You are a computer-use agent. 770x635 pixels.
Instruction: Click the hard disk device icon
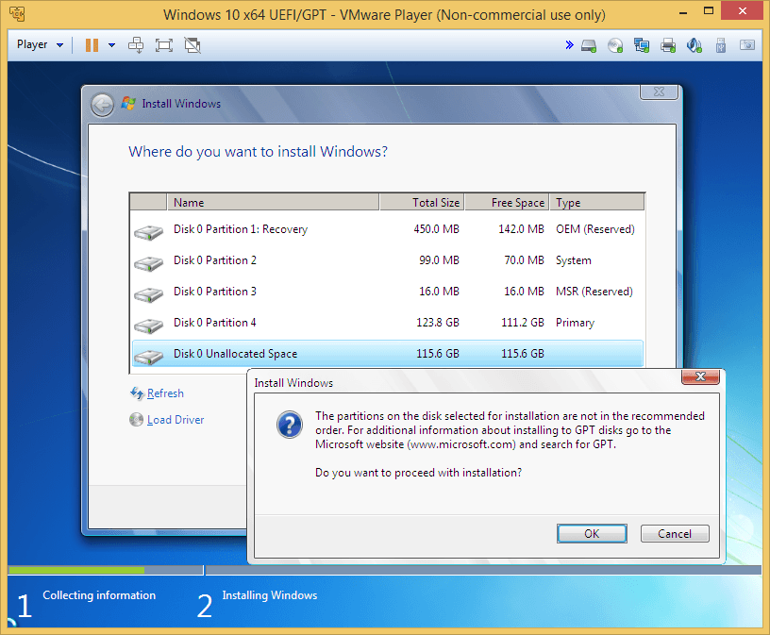pos(589,44)
